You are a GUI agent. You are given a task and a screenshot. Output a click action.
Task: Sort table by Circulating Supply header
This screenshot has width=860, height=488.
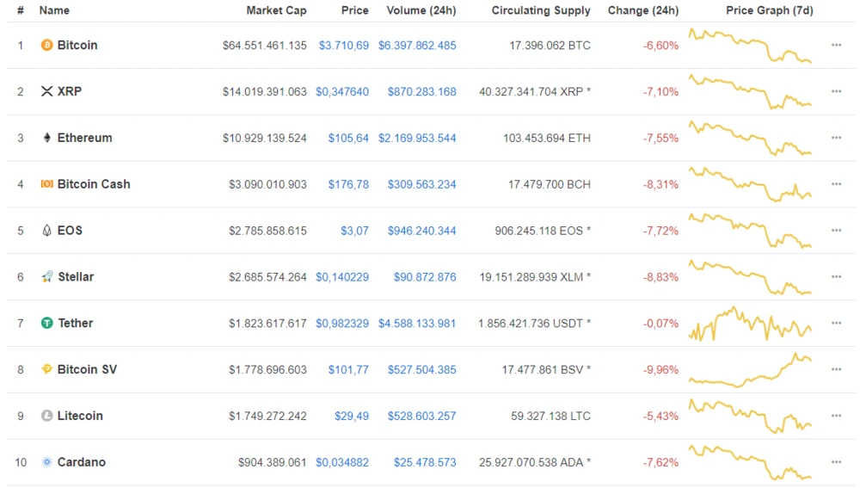pos(541,10)
